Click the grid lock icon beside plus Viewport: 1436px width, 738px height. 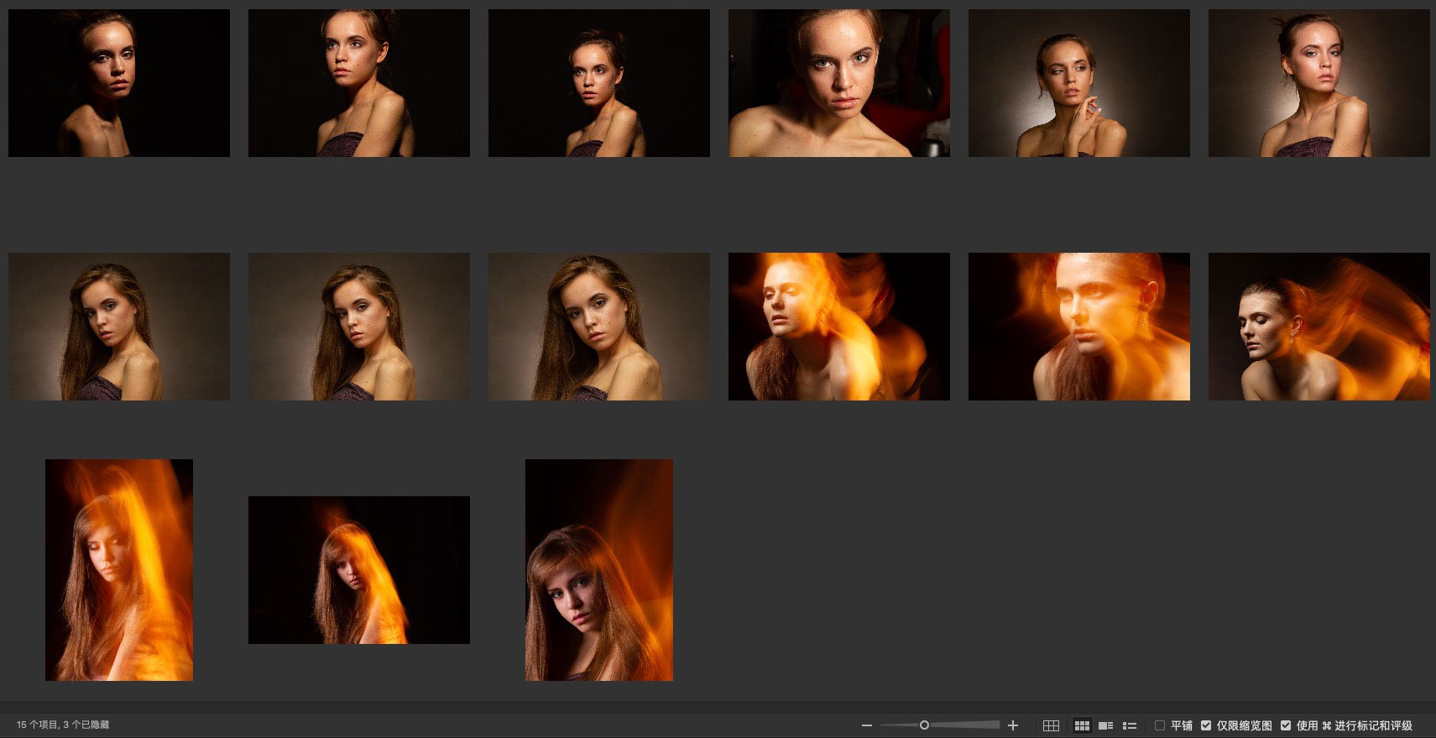click(x=1051, y=725)
